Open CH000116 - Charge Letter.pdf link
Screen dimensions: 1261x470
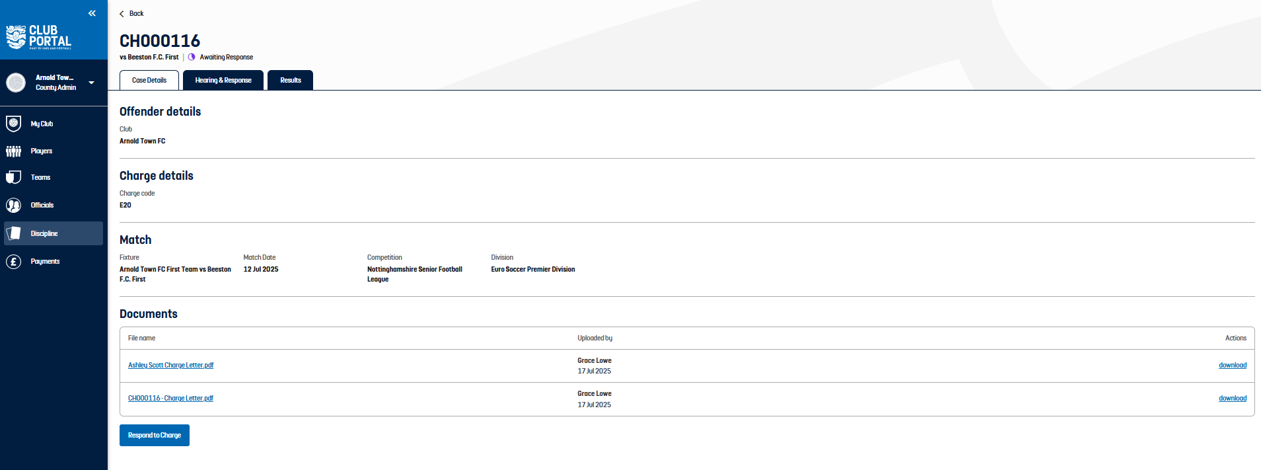[170, 399]
